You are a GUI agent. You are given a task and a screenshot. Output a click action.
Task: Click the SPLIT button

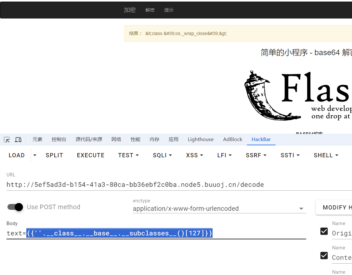(x=54, y=155)
